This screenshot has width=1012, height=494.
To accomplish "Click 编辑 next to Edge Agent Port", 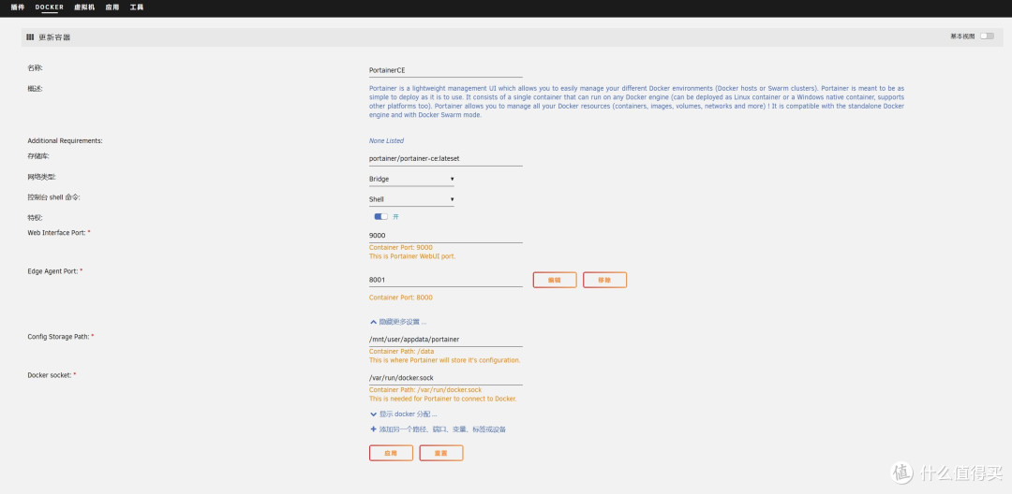I will point(554,280).
